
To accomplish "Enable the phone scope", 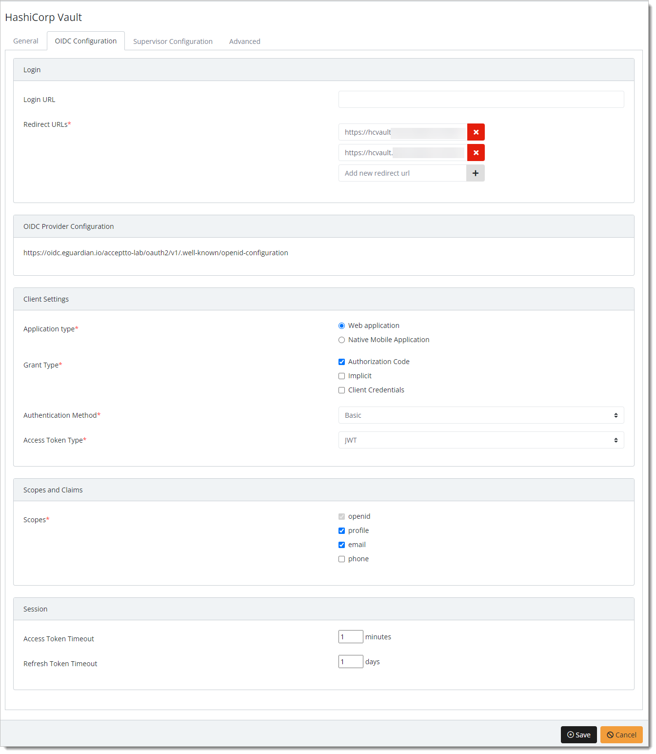I will pyautogui.click(x=341, y=559).
